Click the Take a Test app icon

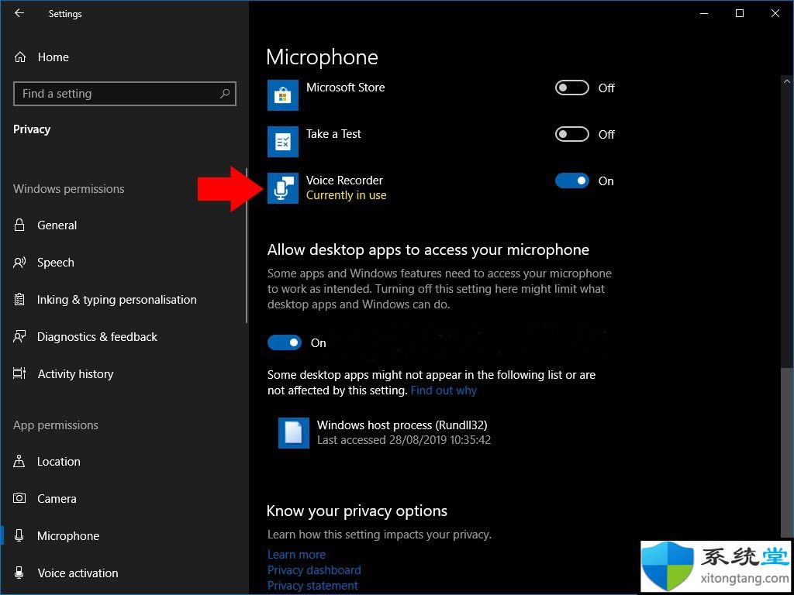[283, 142]
